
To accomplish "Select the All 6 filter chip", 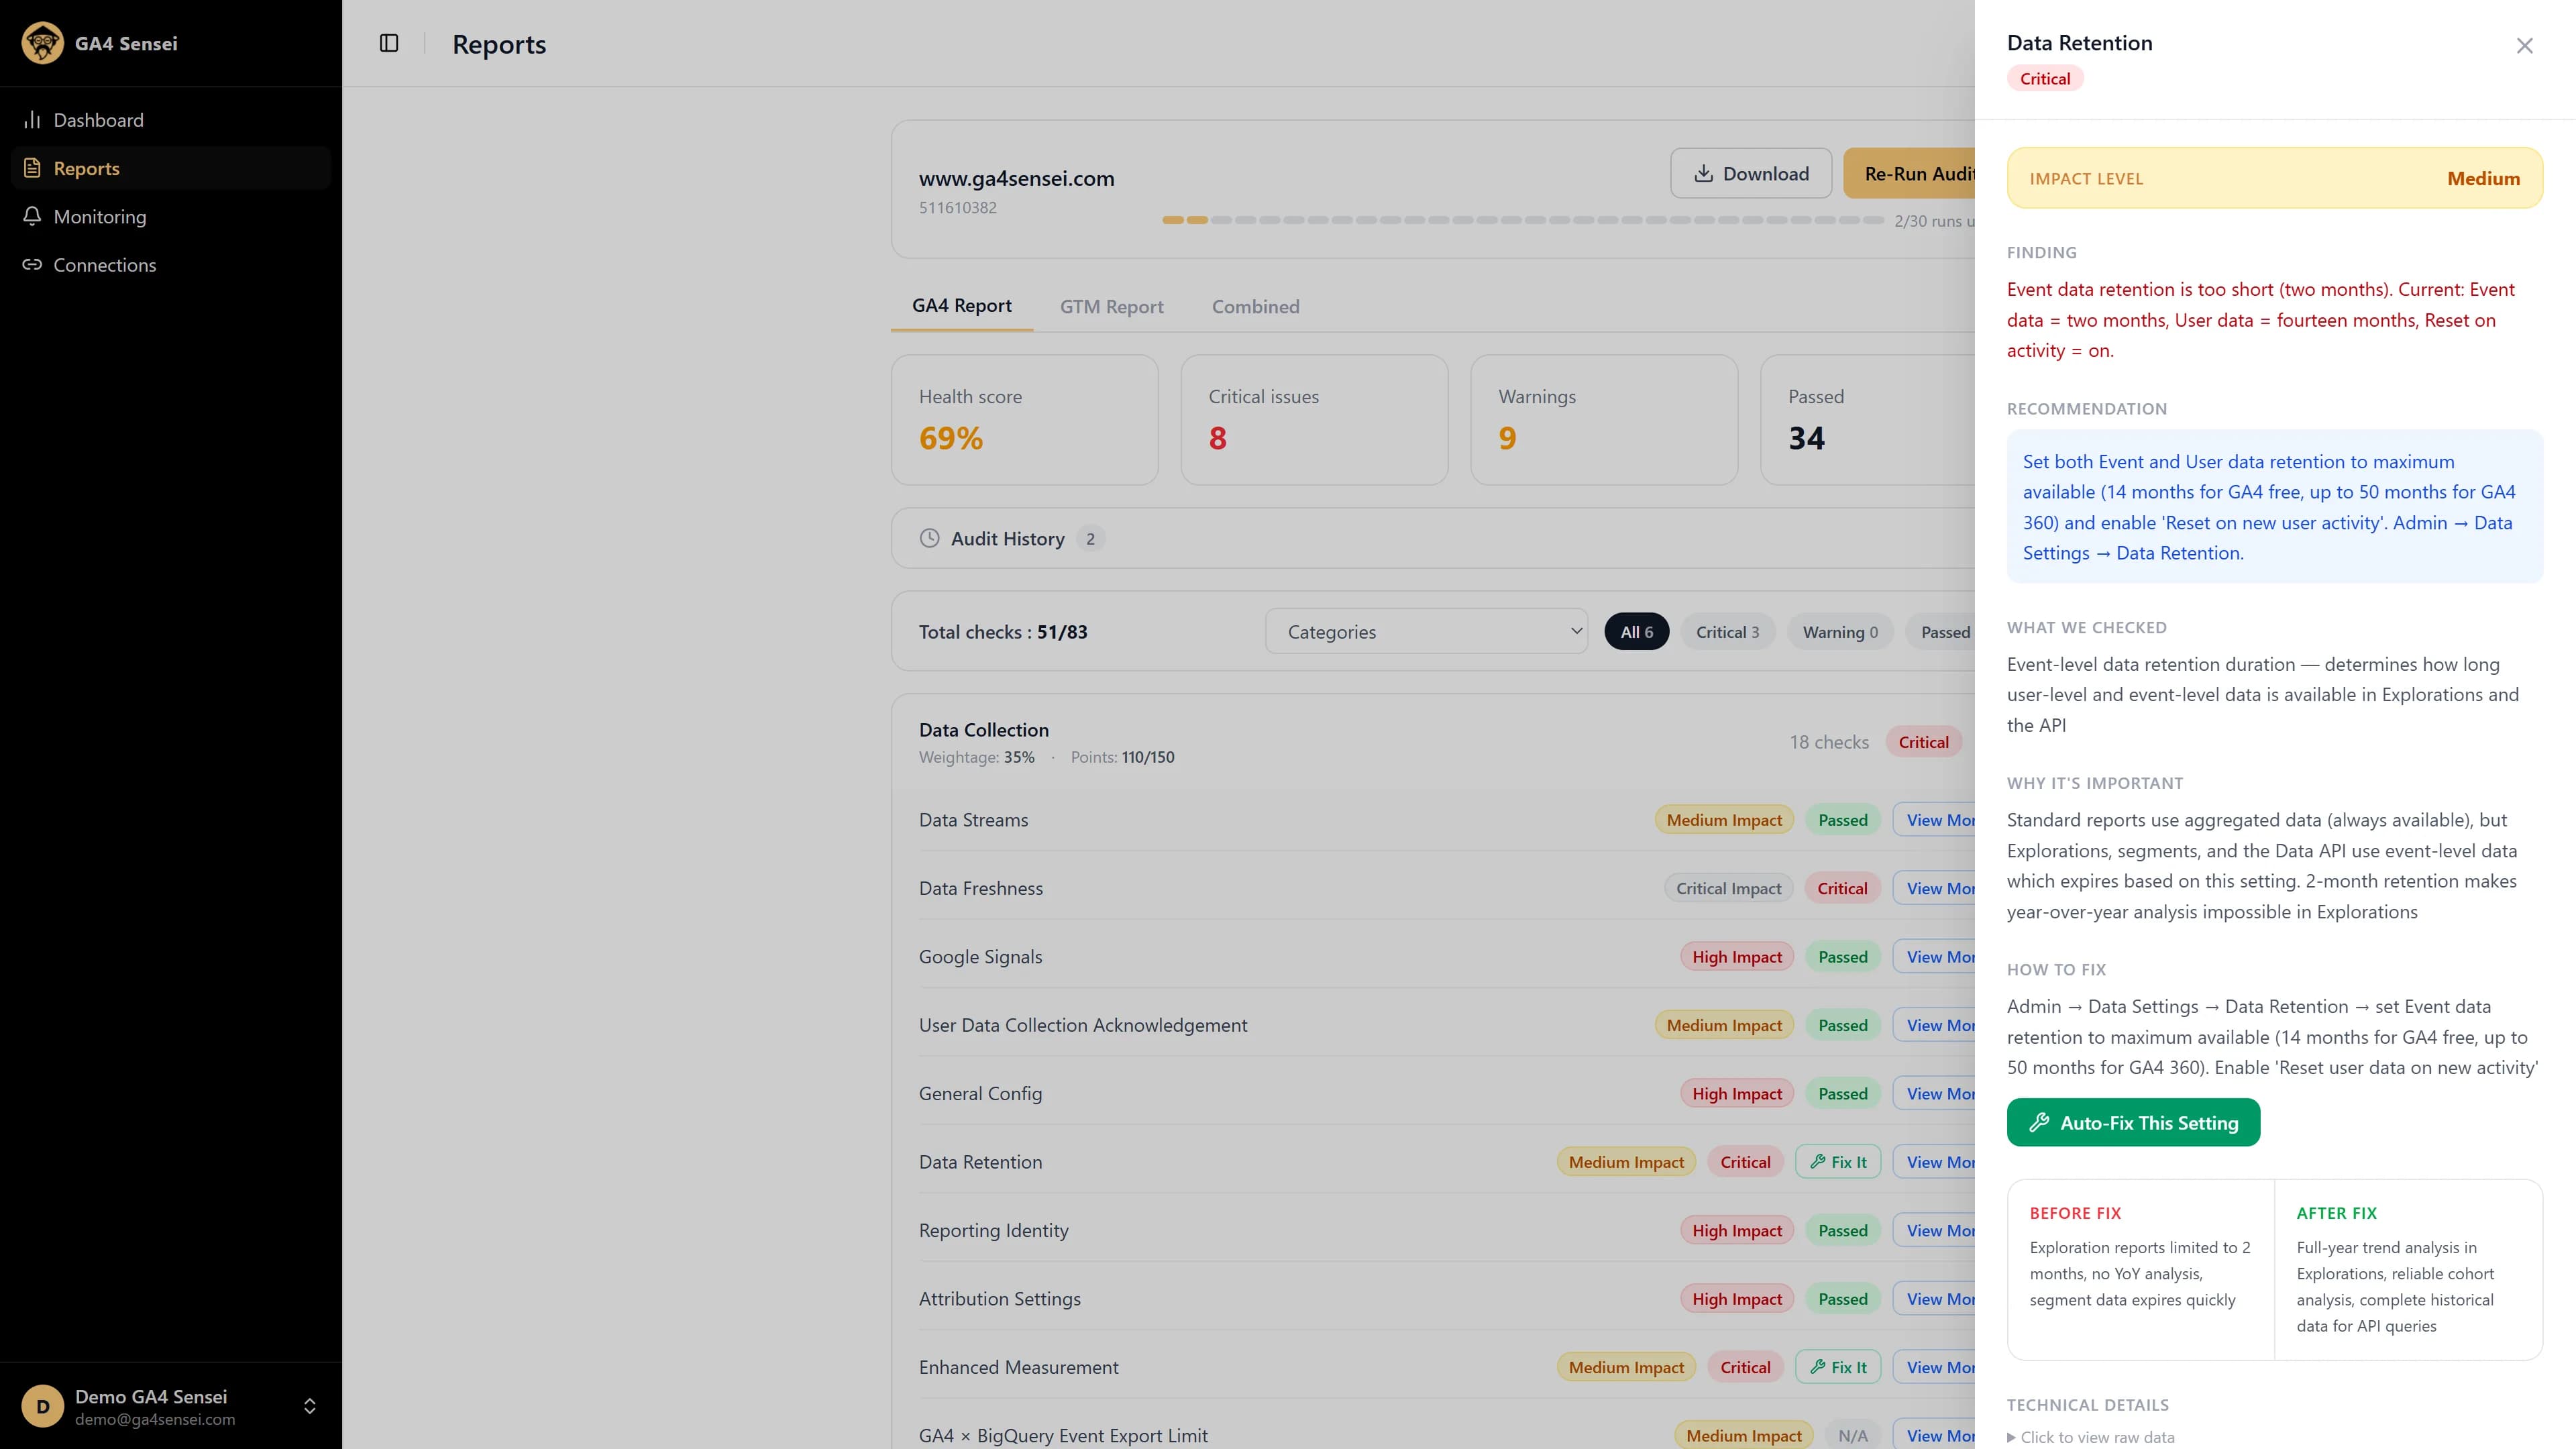I will tap(1636, 631).
